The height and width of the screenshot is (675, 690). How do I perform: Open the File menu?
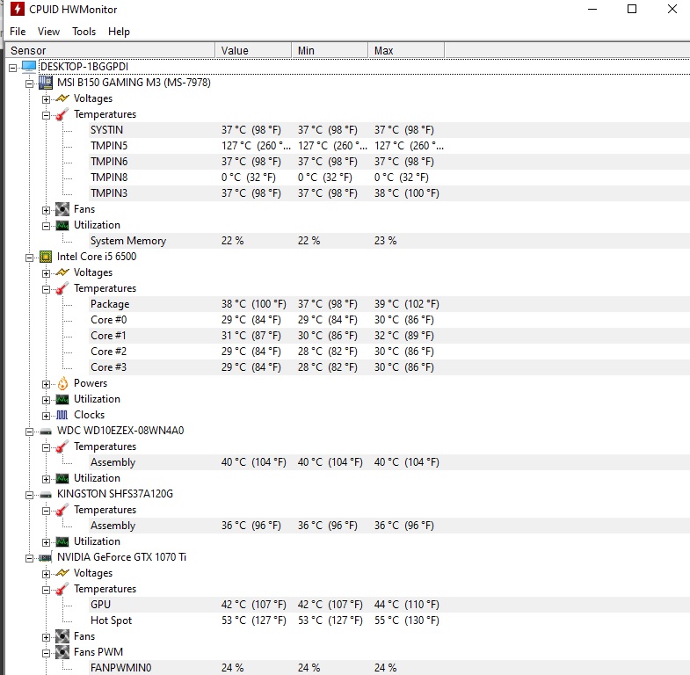point(18,32)
